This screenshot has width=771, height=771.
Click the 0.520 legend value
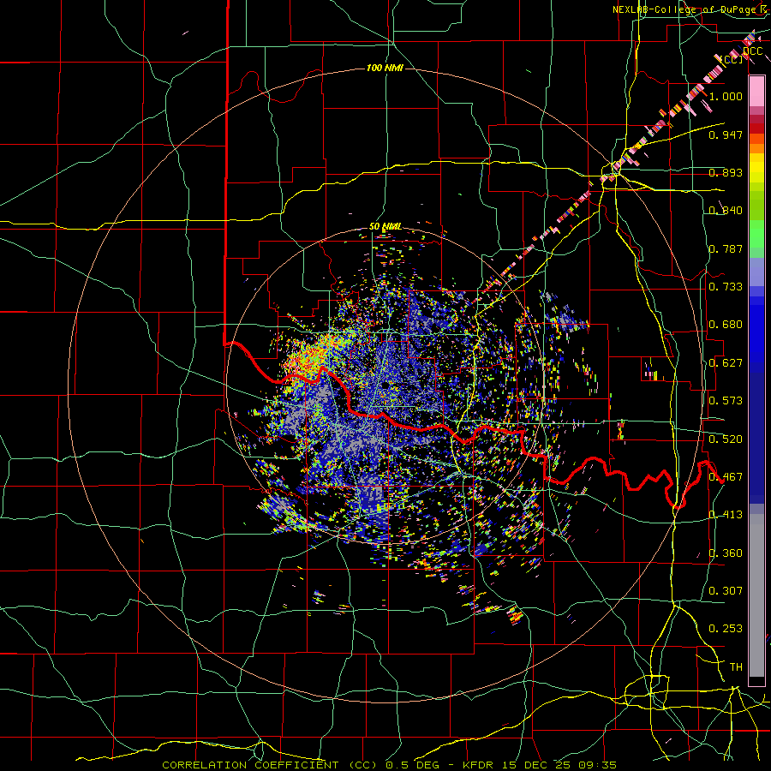726,439
